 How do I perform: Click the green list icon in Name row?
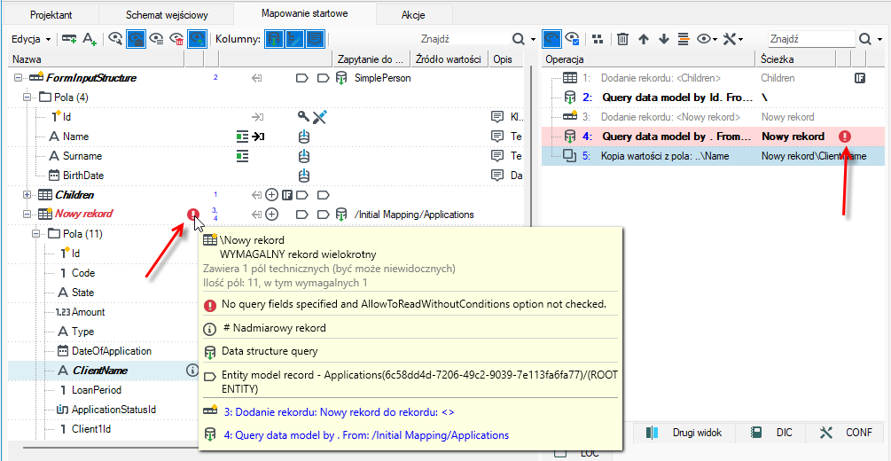click(242, 137)
